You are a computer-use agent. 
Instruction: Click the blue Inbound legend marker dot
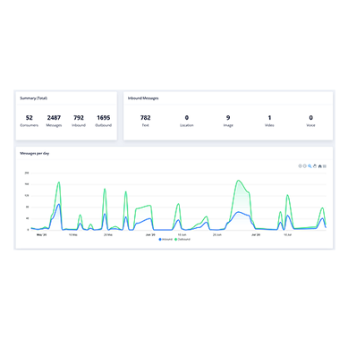160,240
